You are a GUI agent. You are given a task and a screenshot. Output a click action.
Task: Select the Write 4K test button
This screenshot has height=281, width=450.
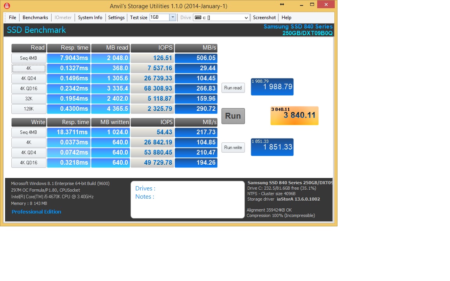29,142
